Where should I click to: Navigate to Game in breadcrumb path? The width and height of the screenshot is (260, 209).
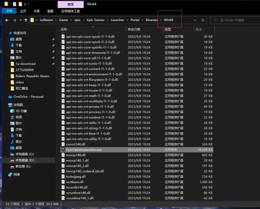click(64, 20)
